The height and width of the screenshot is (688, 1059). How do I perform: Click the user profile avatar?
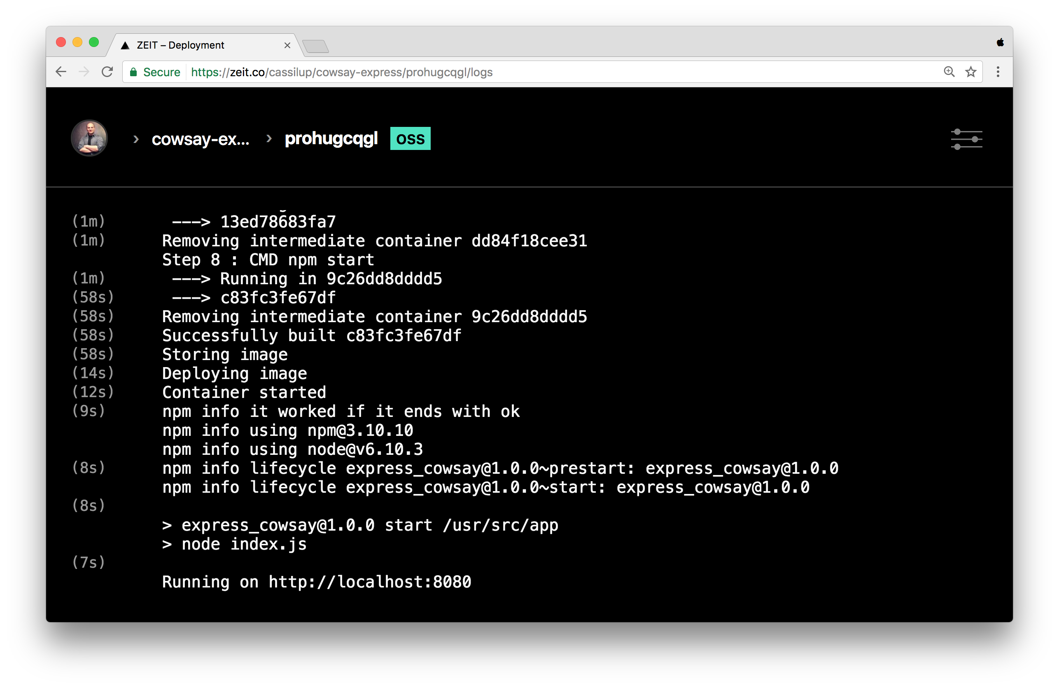click(89, 138)
